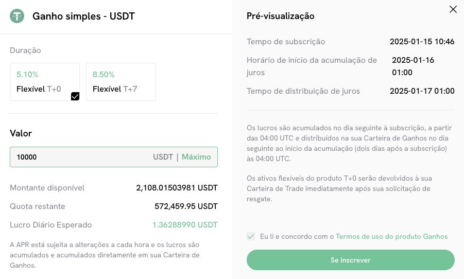
Task: Click the Quota restante value 572,459.95 USDT
Action: pos(186,206)
